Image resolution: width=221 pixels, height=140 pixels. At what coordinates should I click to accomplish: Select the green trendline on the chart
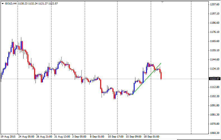tap(147, 78)
